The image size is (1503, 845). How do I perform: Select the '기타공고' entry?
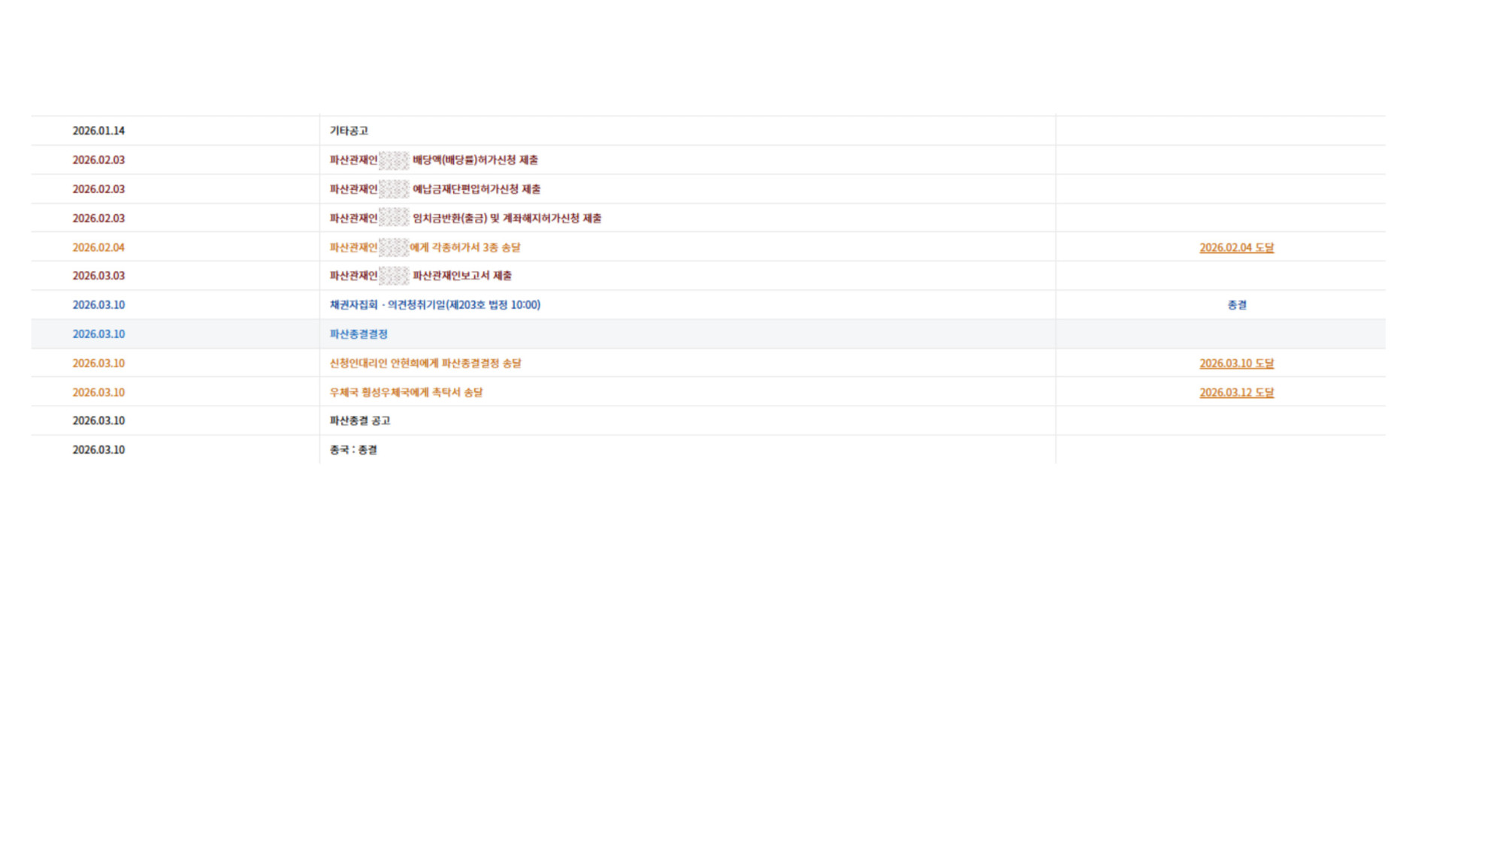(349, 131)
